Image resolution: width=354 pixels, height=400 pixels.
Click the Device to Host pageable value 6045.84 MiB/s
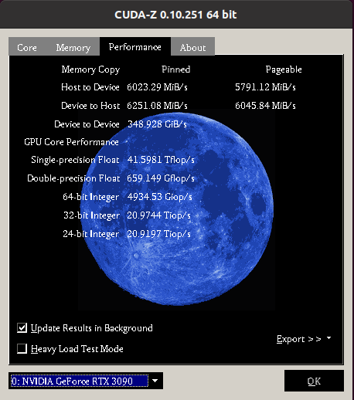click(x=265, y=106)
